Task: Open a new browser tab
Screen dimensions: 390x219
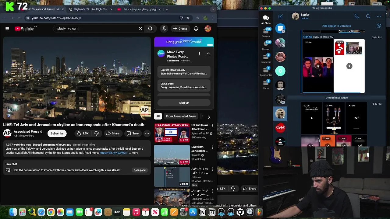Action: click(167, 9)
